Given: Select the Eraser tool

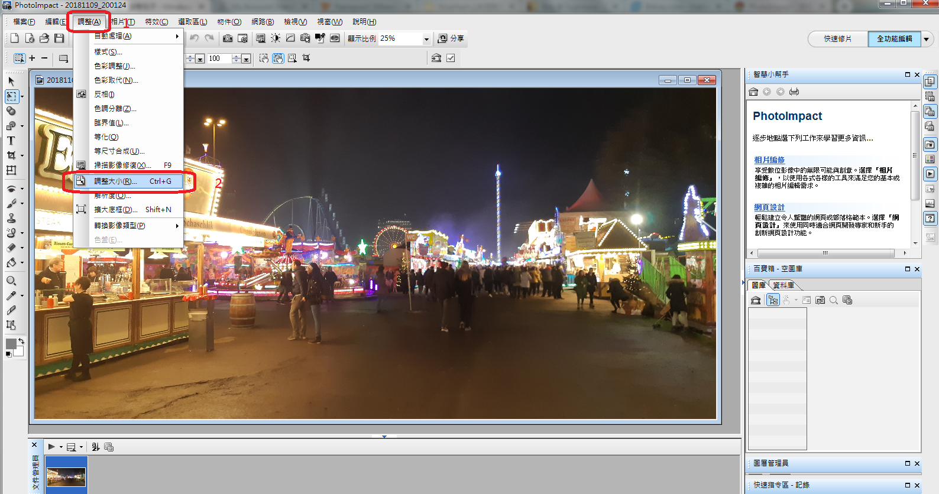Looking at the screenshot, I should [x=11, y=248].
